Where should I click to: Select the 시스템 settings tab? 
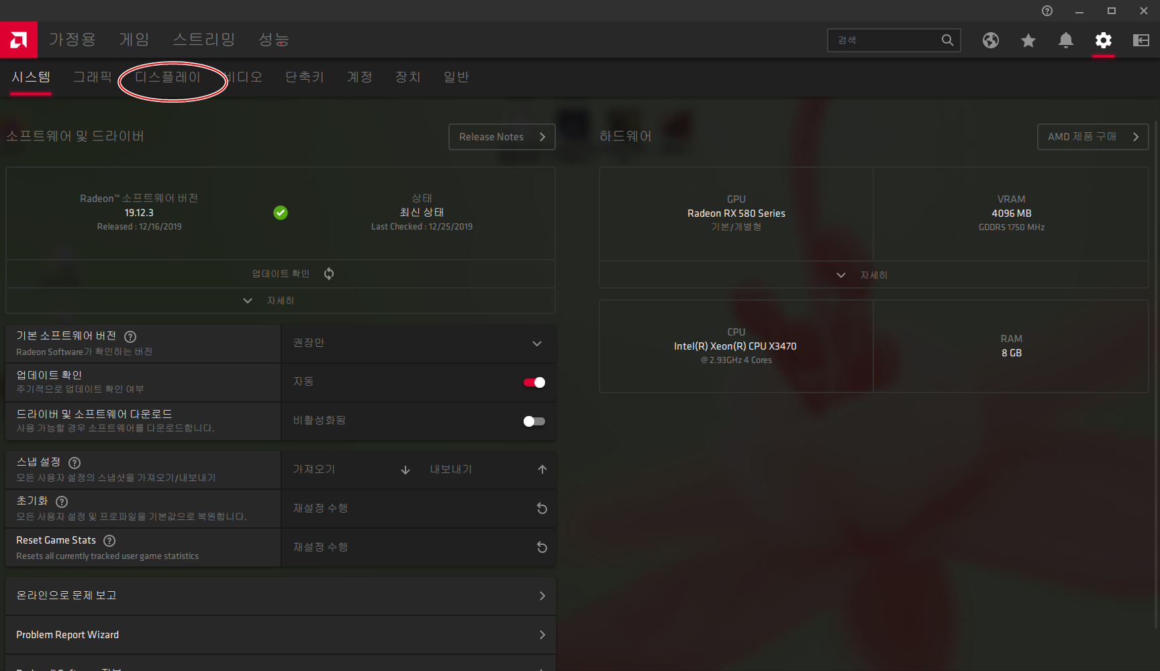click(x=31, y=77)
